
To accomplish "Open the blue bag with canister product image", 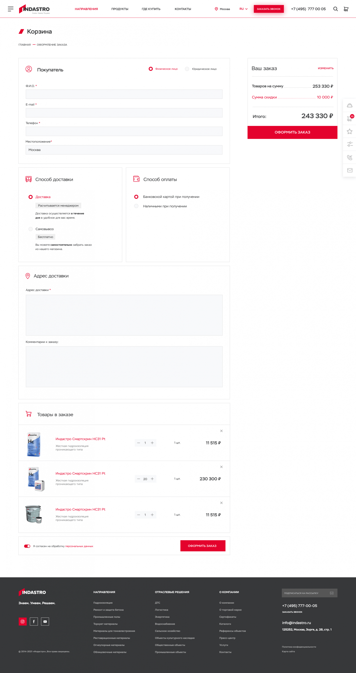I will pos(36,479).
